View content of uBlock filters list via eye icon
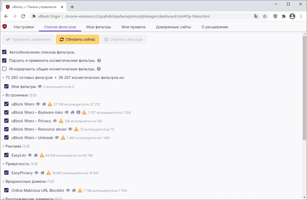The image size is (307, 200). 38,104
